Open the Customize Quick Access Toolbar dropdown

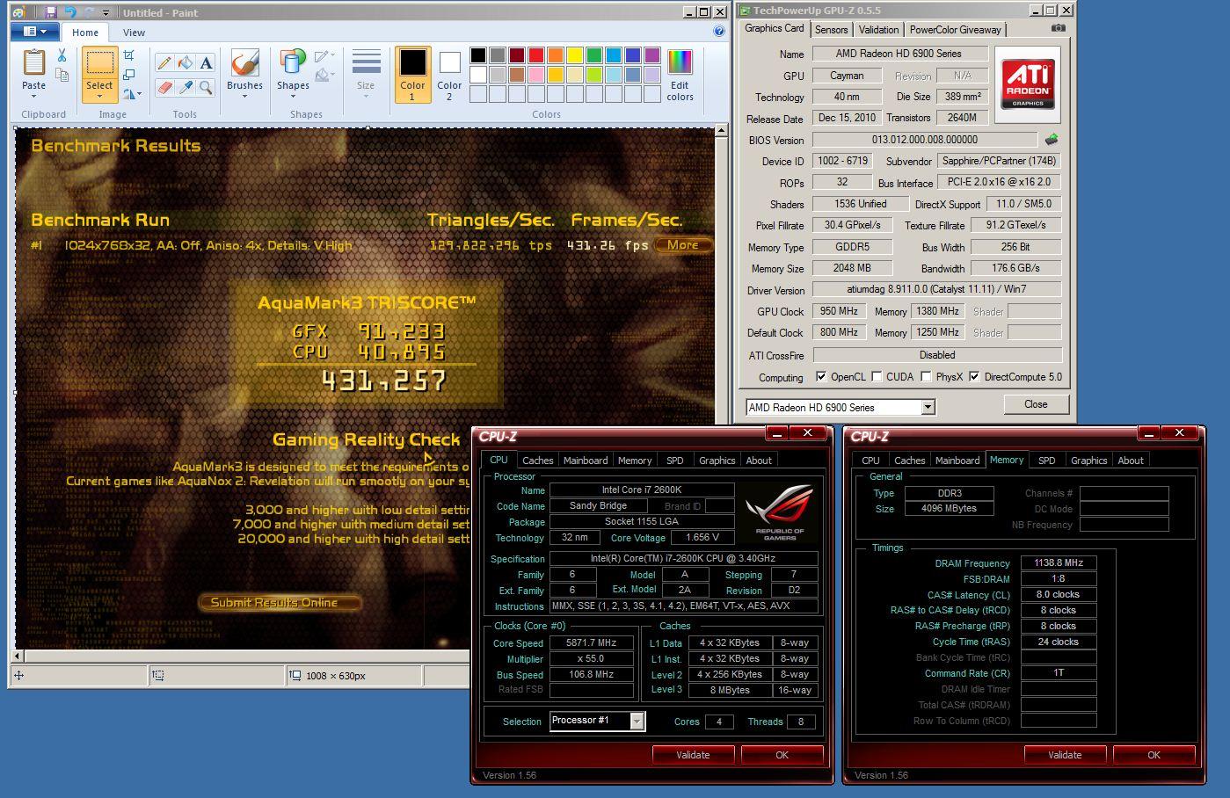[x=106, y=13]
